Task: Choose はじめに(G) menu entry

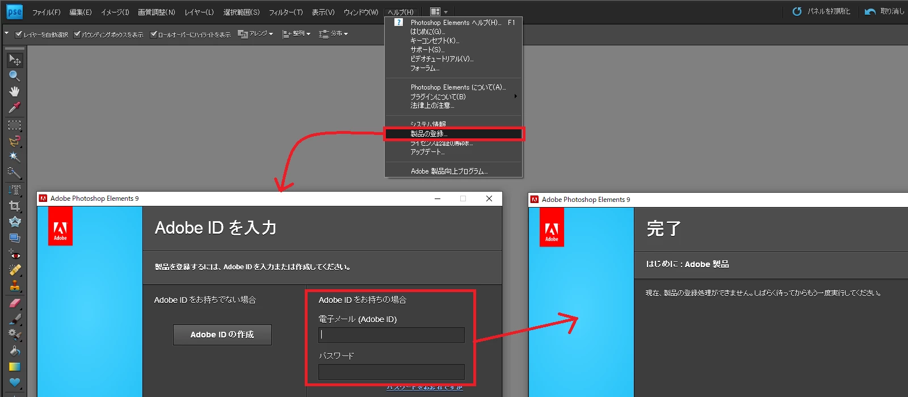Action: pyautogui.click(x=453, y=32)
